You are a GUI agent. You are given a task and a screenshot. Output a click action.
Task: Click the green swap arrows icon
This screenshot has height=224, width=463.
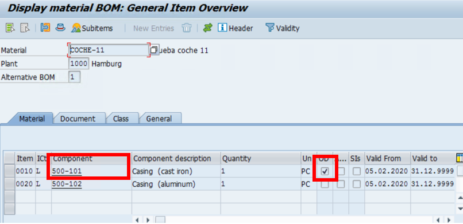click(x=208, y=28)
